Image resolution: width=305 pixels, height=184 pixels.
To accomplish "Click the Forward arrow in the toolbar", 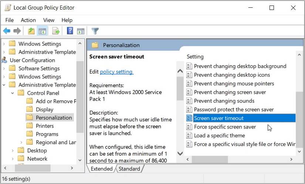I will 17,31.
